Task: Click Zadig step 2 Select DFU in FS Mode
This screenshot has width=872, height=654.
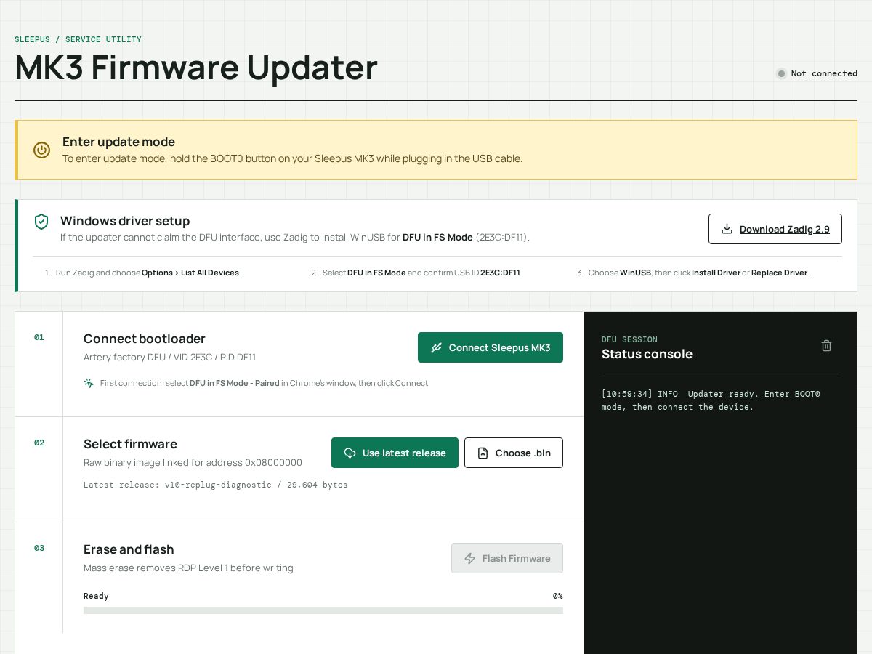Action: pyautogui.click(x=422, y=272)
